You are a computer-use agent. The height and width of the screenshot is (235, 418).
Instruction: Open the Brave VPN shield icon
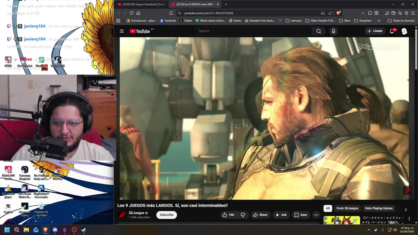407,13
